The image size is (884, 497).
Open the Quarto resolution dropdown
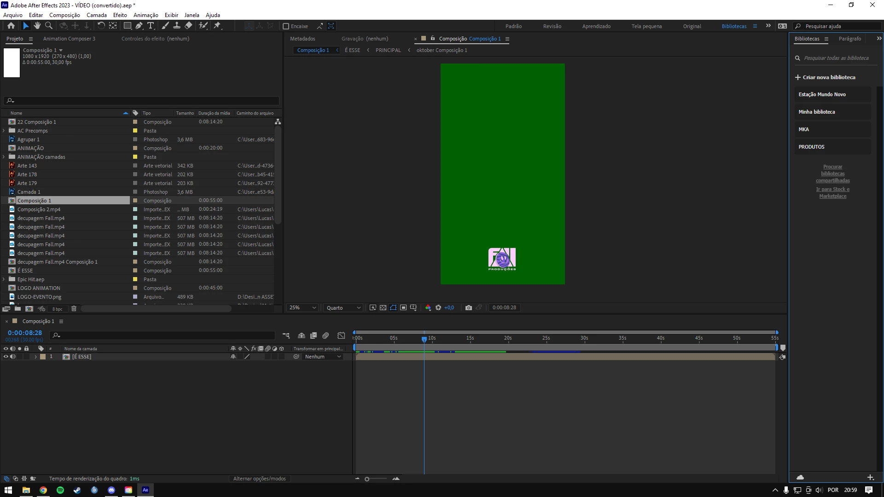(343, 307)
